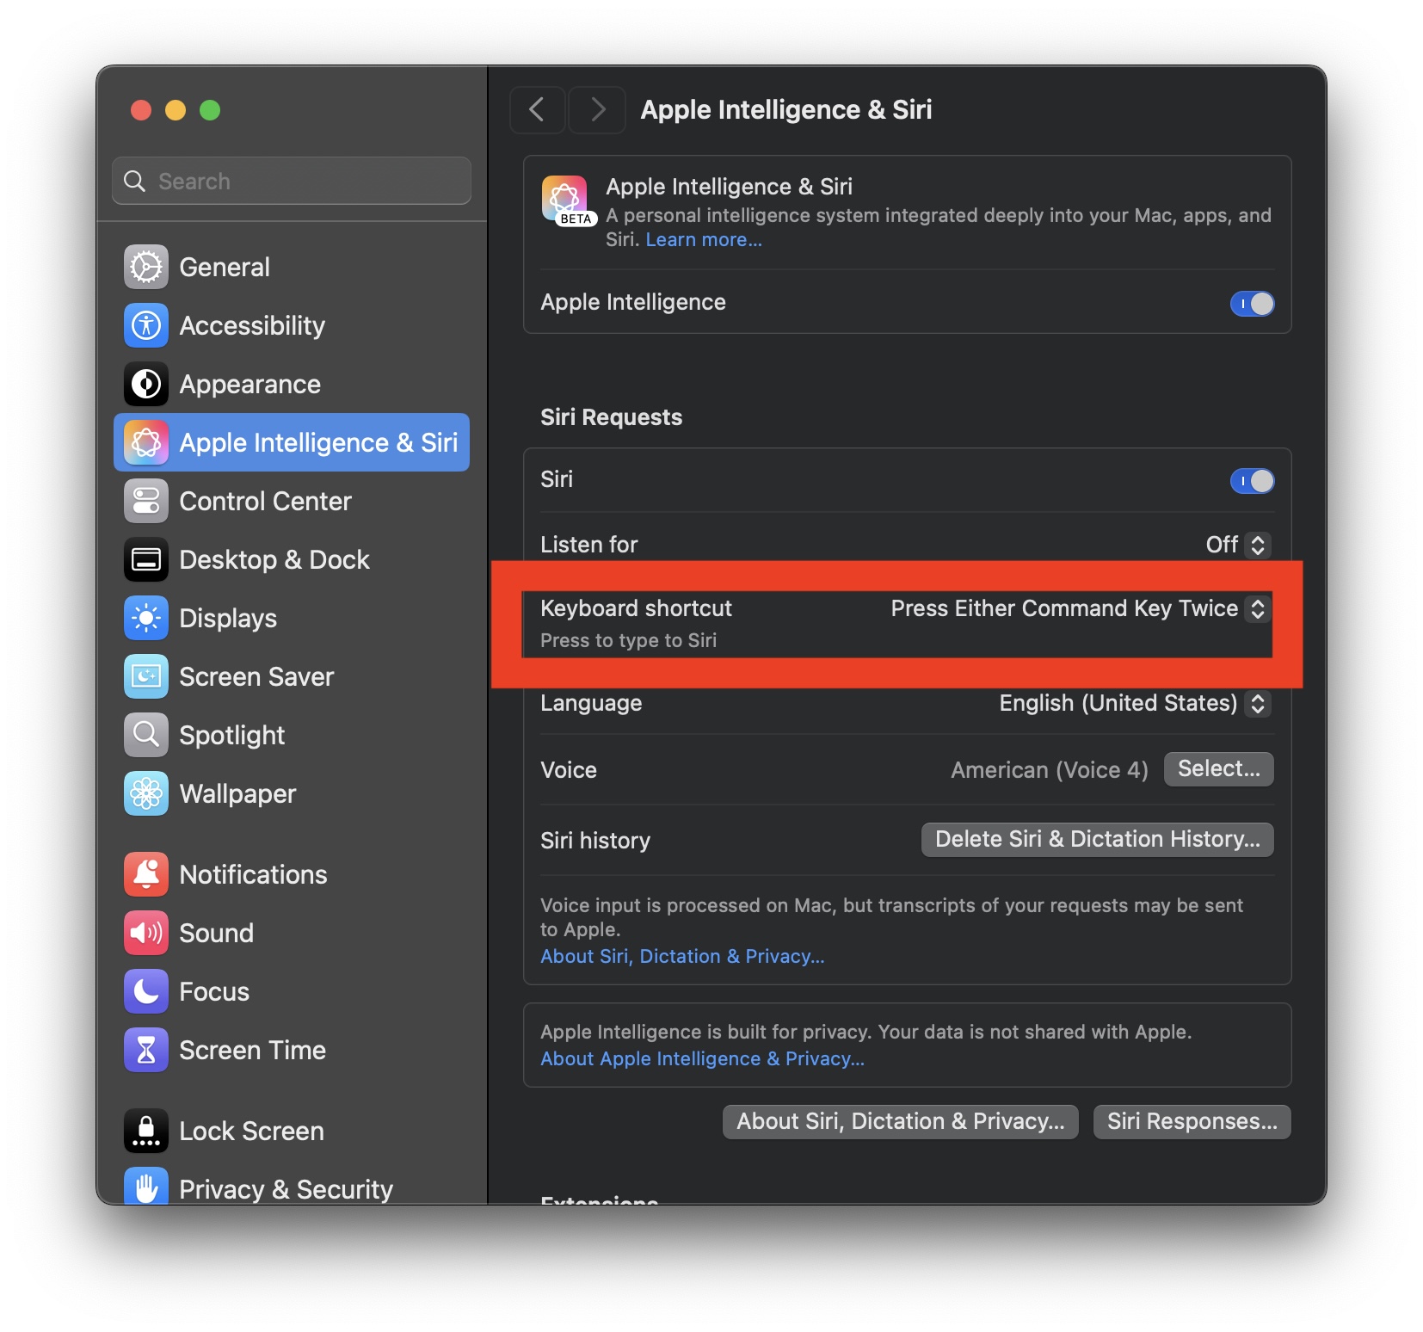
Task: Switch to Control Center pane
Action: [292, 501]
